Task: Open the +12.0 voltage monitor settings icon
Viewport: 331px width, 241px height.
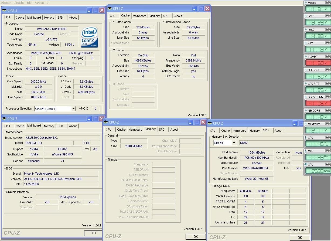Action: [326, 43]
